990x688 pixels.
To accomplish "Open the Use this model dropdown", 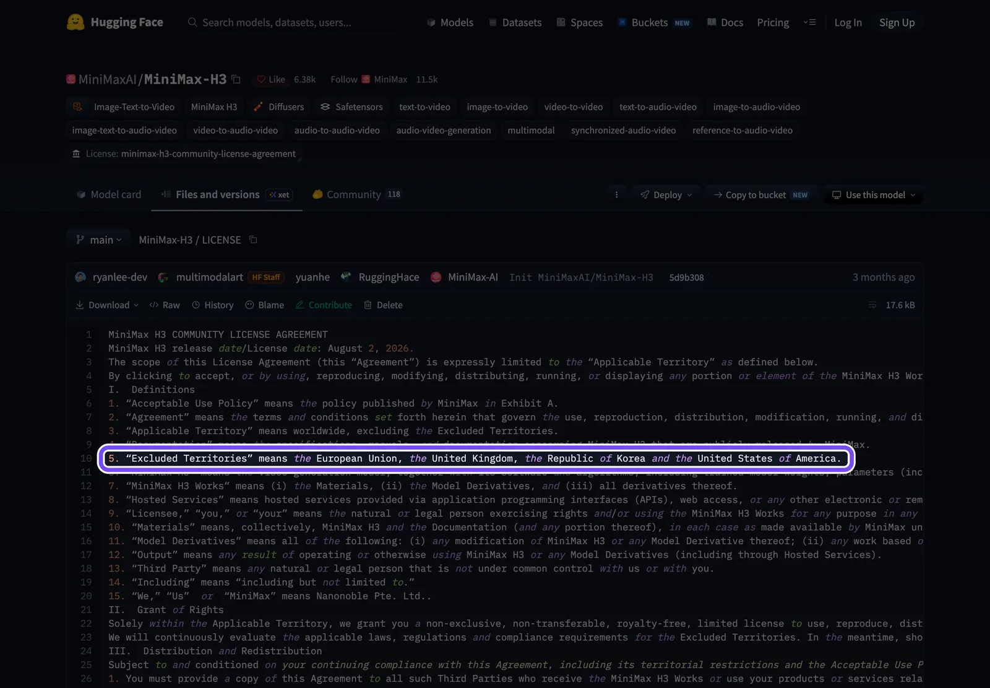I will (x=873, y=194).
